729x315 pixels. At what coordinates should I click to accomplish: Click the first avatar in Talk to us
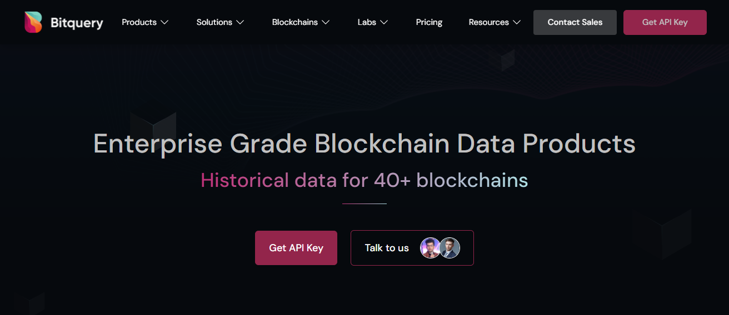click(x=430, y=248)
